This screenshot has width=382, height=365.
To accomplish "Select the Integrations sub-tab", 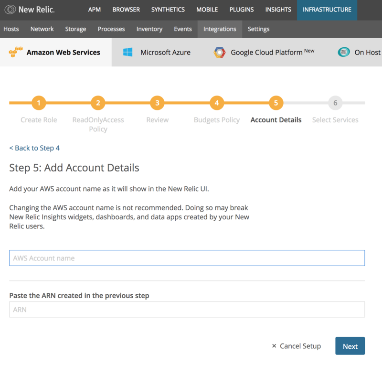I will [220, 29].
